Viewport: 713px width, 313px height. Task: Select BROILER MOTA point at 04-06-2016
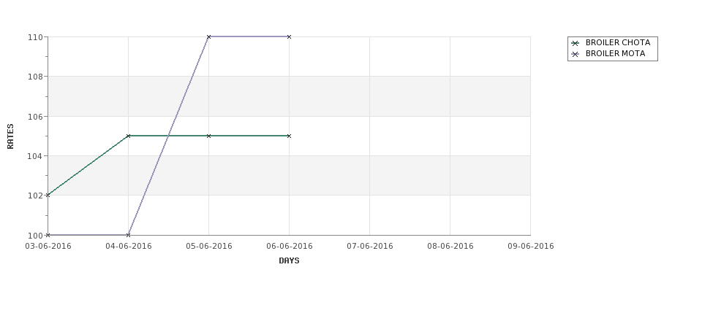(128, 235)
